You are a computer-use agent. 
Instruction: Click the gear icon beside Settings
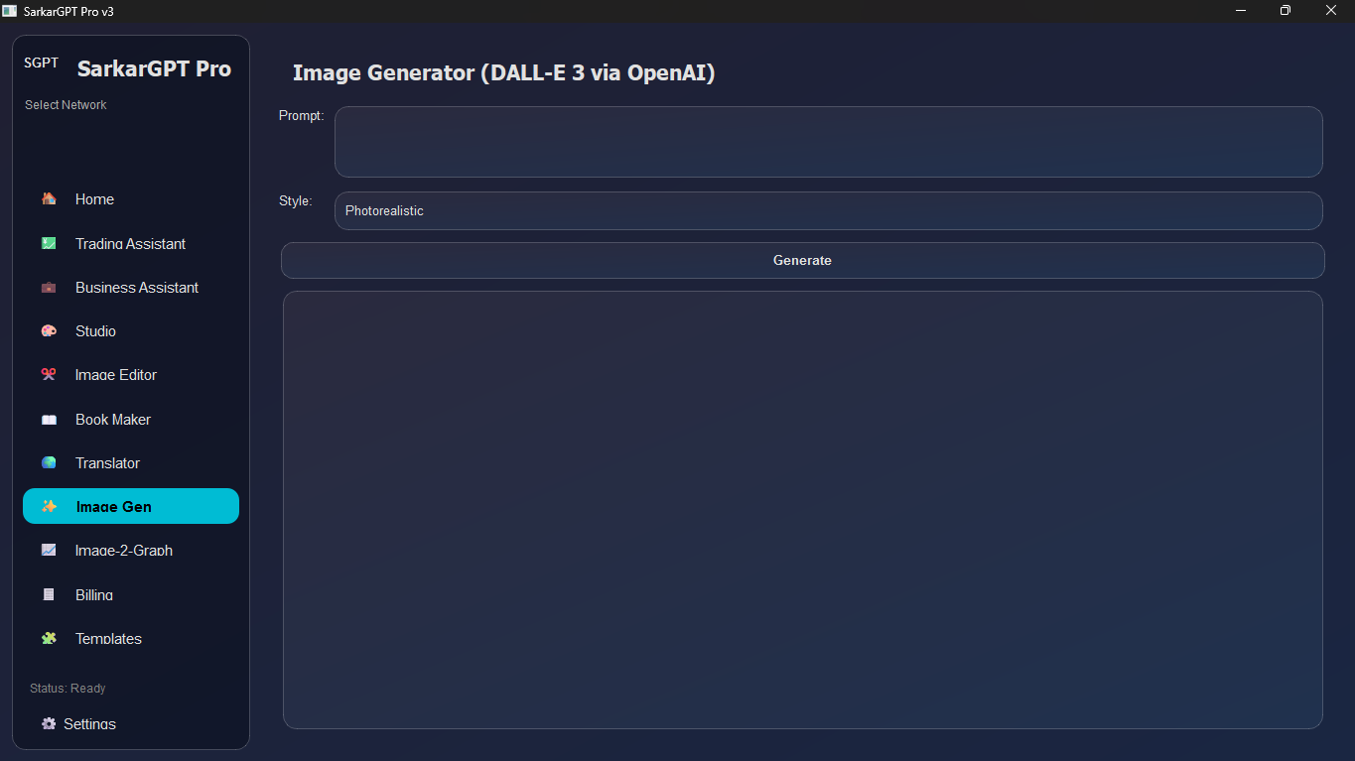(49, 723)
